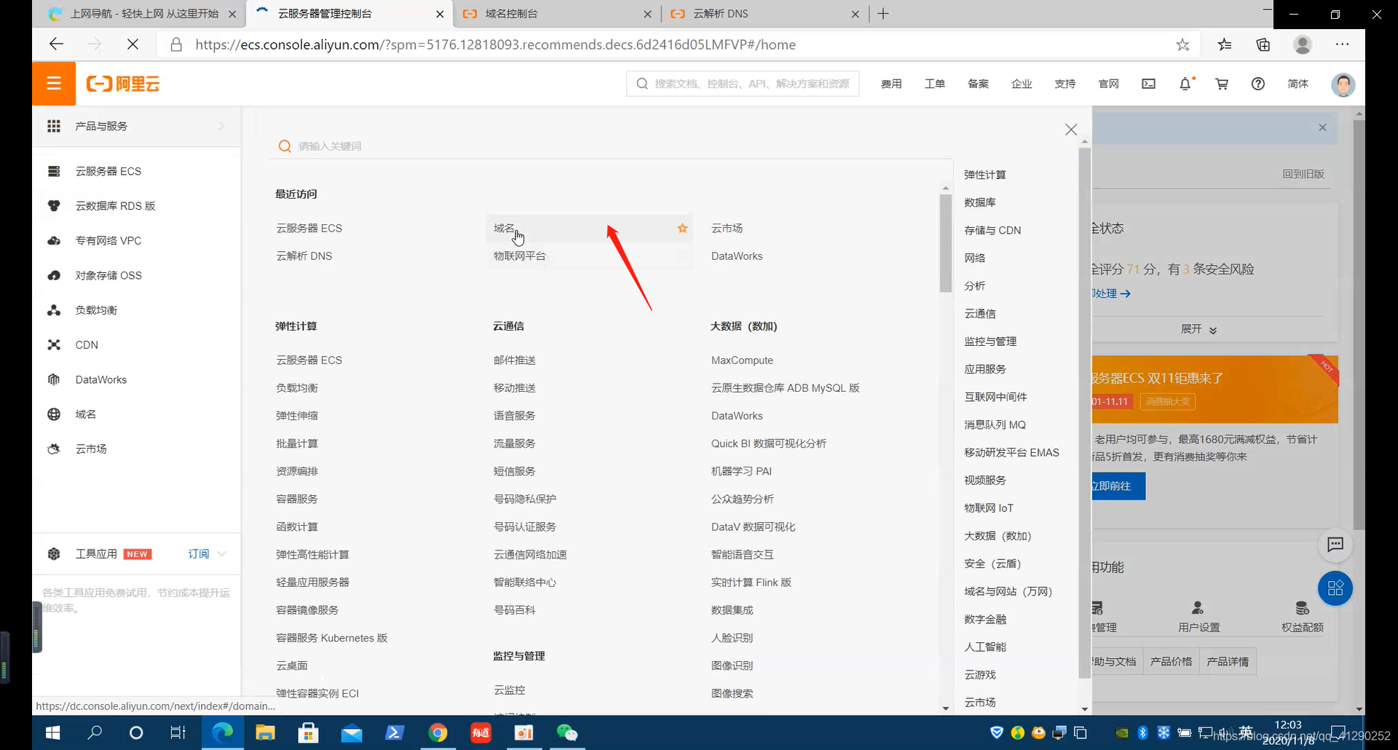The height and width of the screenshot is (750, 1398).
Task: Open the notifications bell
Action: [x=1185, y=83]
